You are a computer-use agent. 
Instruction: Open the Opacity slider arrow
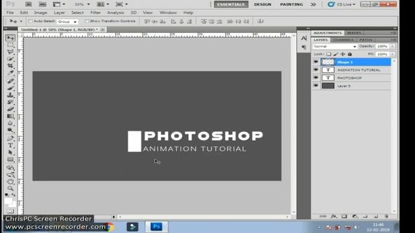(x=392, y=46)
